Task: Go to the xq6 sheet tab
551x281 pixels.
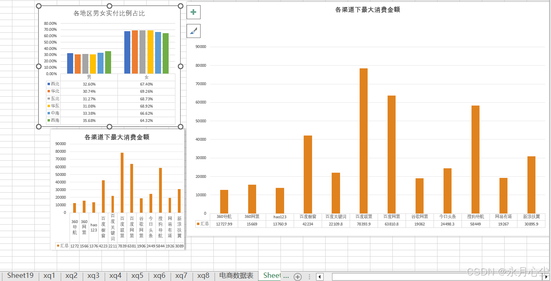Action: (x=159, y=275)
